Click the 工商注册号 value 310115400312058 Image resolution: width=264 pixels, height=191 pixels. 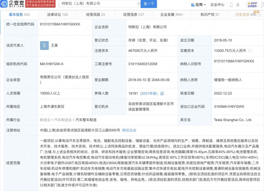pyautogui.click(x=143, y=64)
